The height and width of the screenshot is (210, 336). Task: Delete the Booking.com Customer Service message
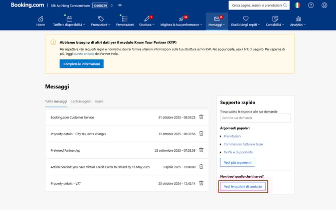click(201, 117)
